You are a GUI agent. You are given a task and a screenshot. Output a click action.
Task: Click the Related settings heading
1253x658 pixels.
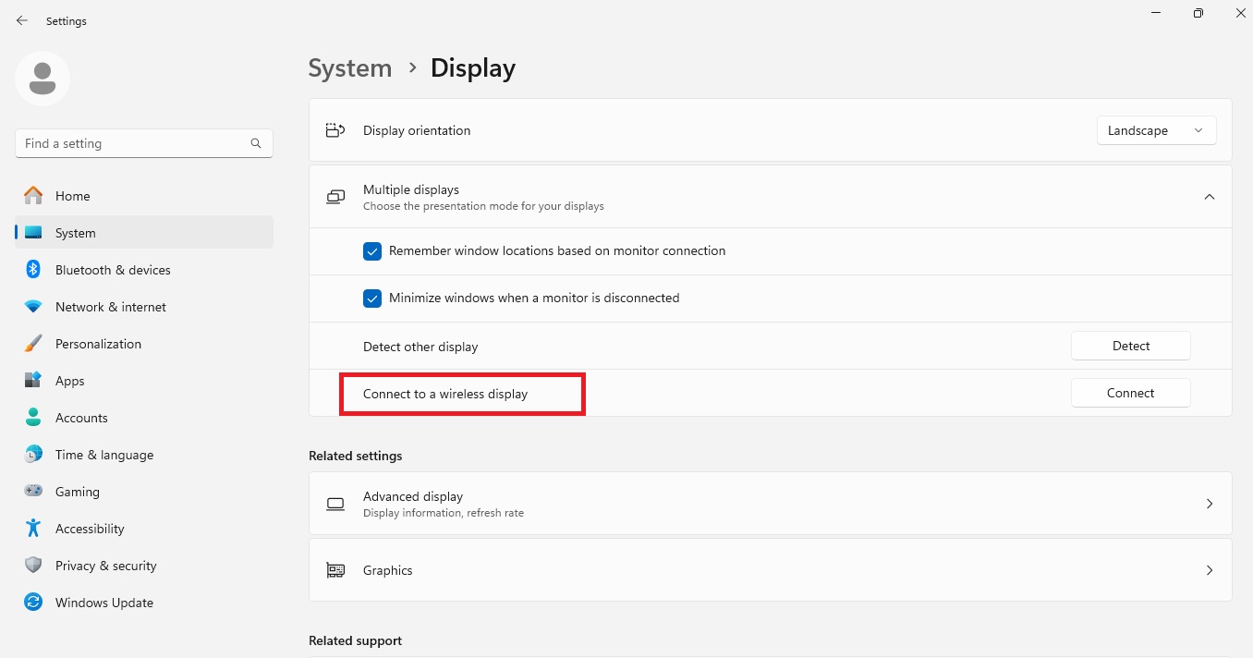click(x=356, y=456)
